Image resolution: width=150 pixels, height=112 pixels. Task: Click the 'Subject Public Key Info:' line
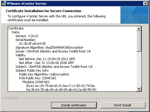(x=32, y=70)
